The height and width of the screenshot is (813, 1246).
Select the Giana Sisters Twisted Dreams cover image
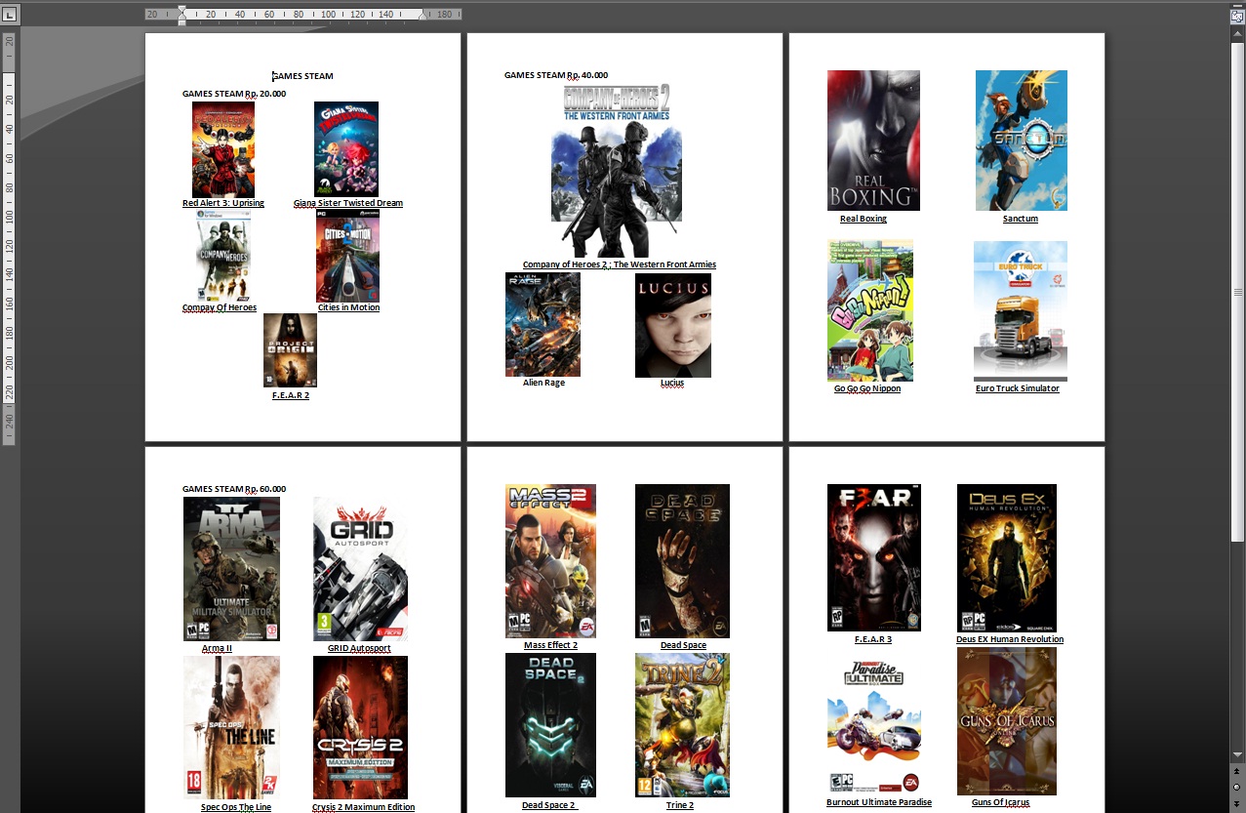coord(346,149)
